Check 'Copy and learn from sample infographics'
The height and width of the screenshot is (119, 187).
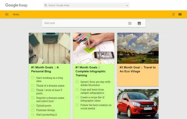[77, 90]
